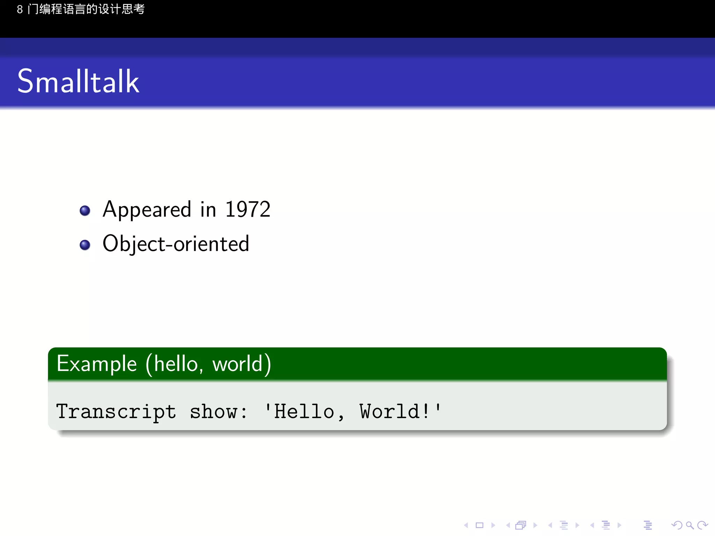Go to next frame arrow

point(535,525)
